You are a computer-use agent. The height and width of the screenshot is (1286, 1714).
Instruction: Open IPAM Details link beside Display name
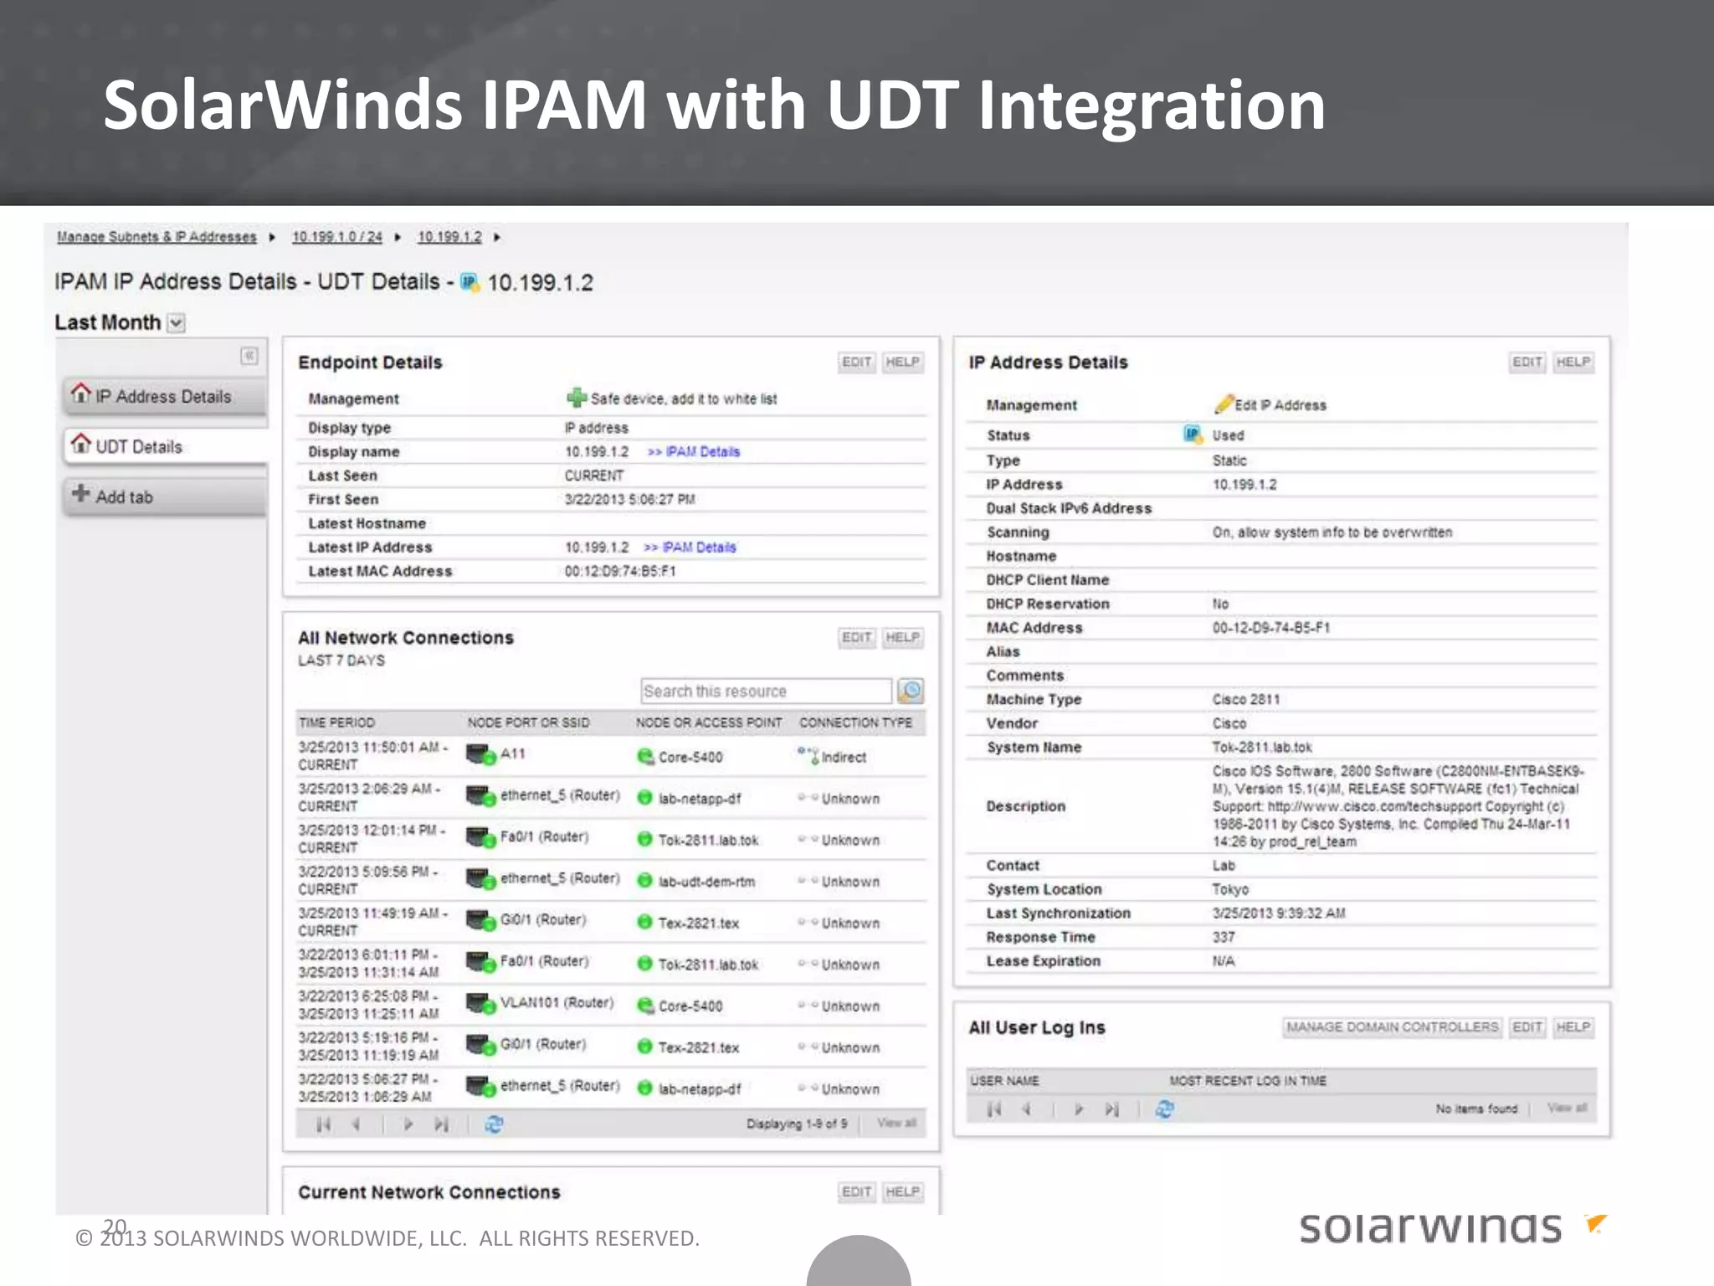tap(694, 452)
